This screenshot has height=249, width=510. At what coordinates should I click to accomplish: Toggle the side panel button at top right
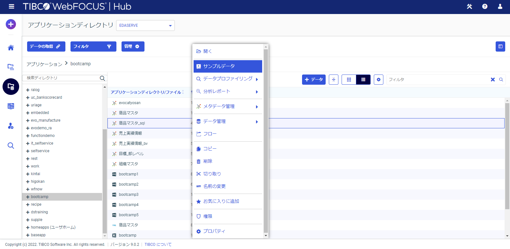500,46
